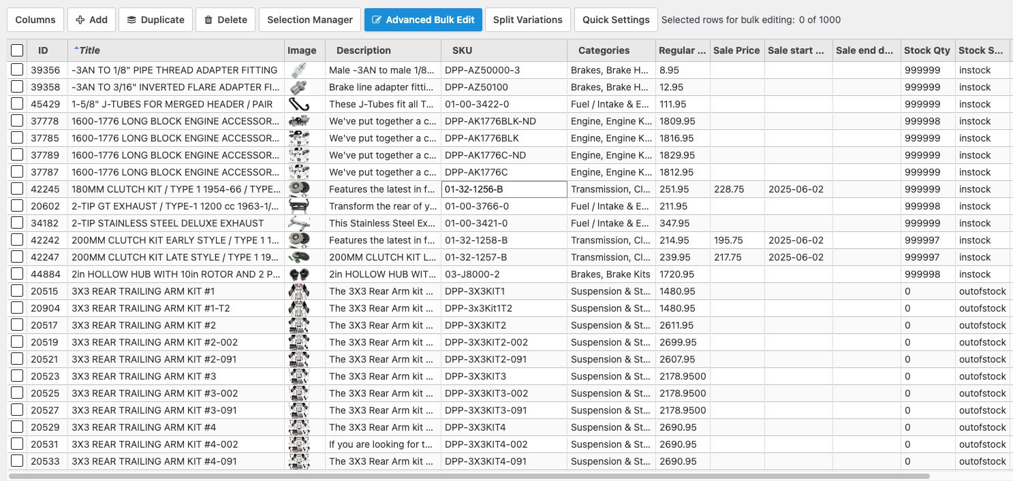Open Selection Manager
The image size is (1013, 481).
tap(310, 20)
